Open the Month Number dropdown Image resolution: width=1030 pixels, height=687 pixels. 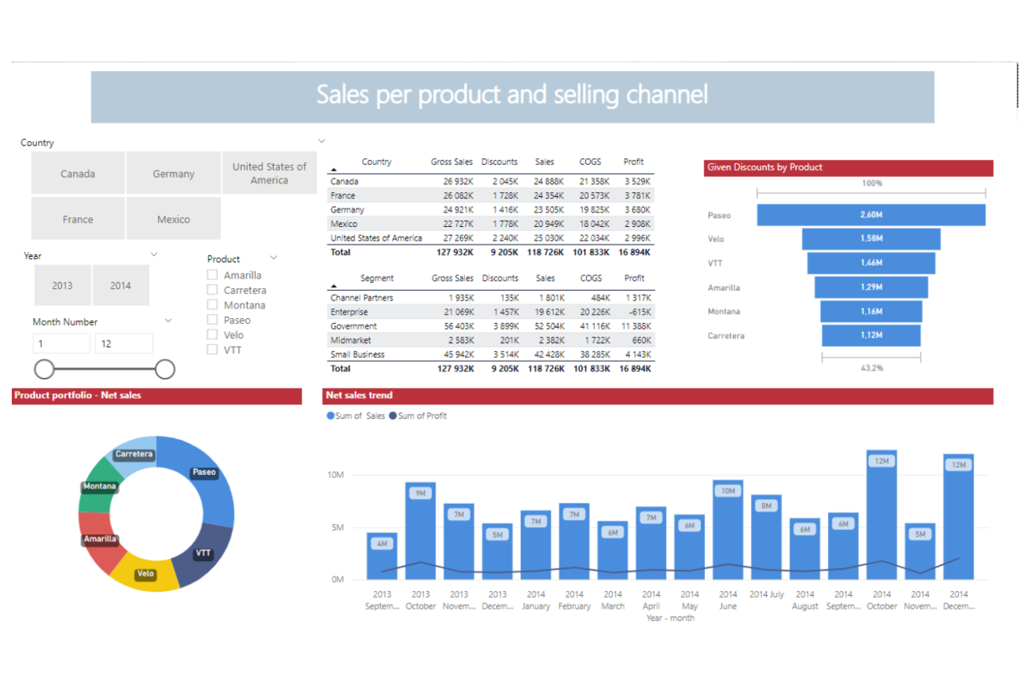coord(168,319)
